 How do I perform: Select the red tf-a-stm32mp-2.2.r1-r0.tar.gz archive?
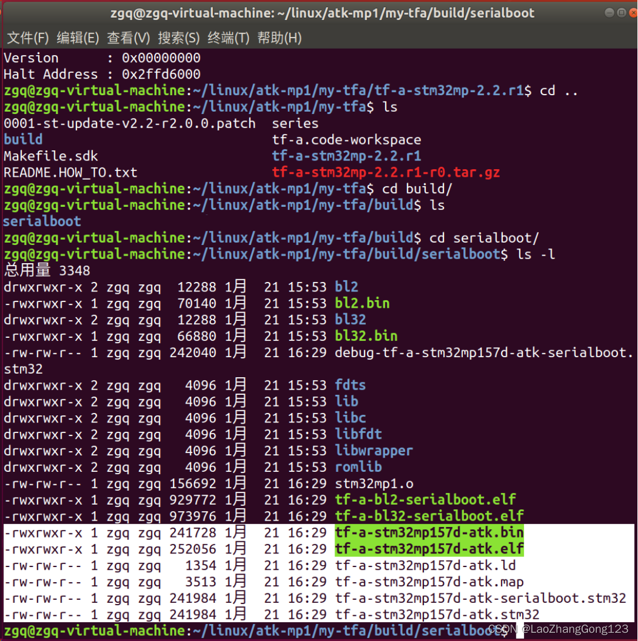(x=386, y=173)
